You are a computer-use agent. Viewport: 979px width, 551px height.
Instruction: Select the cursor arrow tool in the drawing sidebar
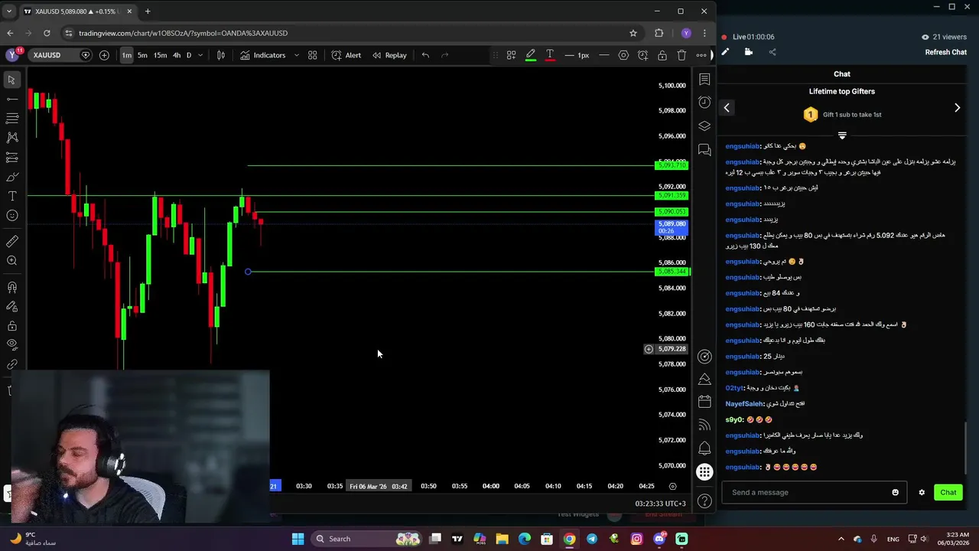(x=11, y=80)
